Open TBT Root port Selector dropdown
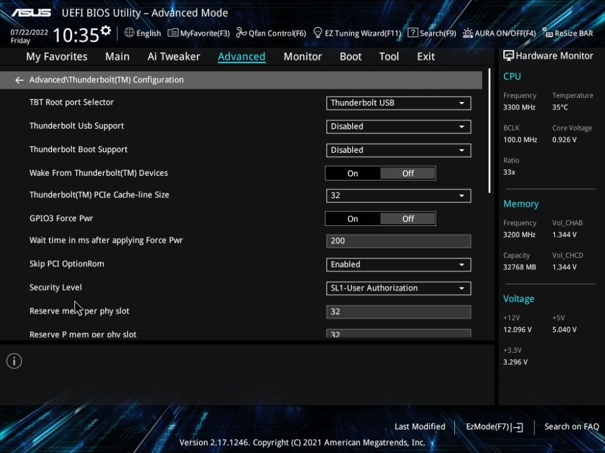The height and width of the screenshot is (453, 605). (x=399, y=103)
